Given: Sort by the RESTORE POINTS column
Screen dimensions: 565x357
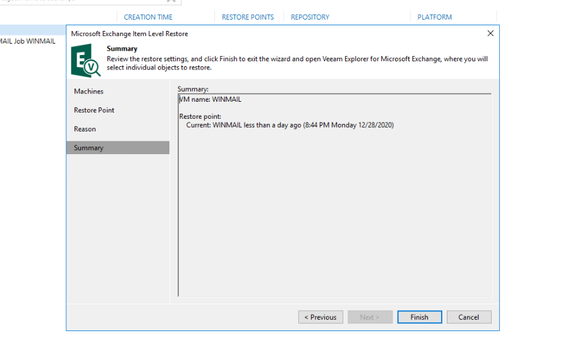Looking at the screenshot, I should [x=248, y=17].
